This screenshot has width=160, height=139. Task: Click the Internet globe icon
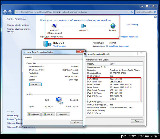click(113, 26)
